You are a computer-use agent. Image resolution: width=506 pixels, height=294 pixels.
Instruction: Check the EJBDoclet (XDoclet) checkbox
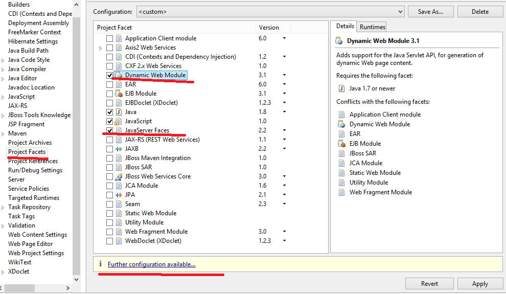pyautogui.click(x=110, y=103)
